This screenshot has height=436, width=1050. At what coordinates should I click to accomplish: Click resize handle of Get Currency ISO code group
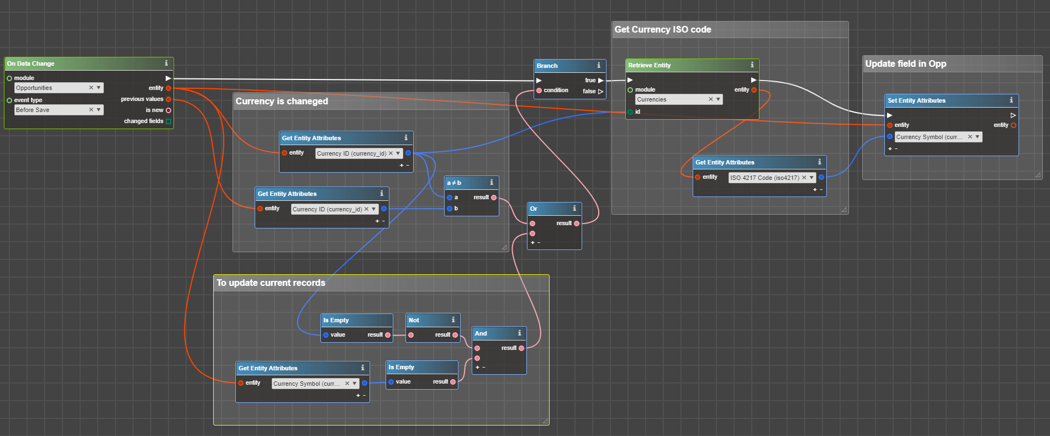click(x=843, y=210)
